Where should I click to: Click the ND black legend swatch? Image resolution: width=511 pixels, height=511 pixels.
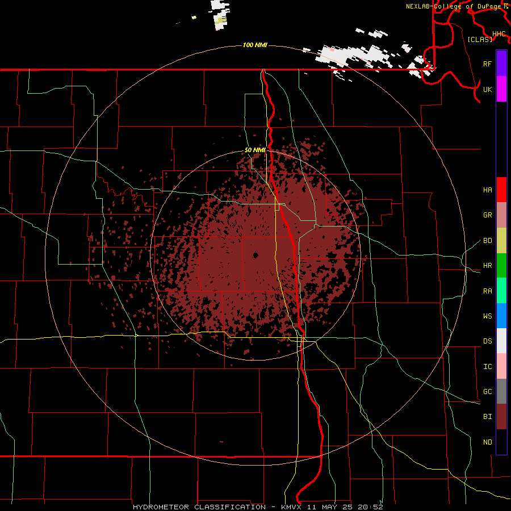point(501,442)
